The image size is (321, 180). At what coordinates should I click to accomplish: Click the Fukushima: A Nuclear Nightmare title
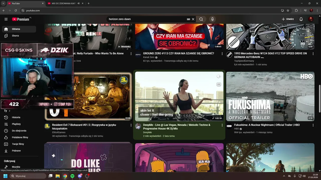tap(267, 125)
